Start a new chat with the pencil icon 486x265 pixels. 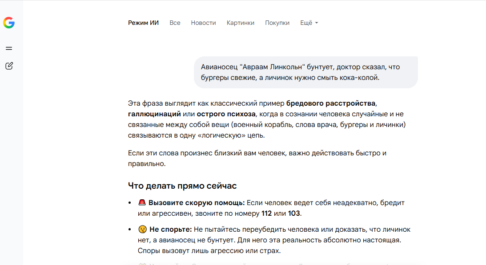pos(9,66)
